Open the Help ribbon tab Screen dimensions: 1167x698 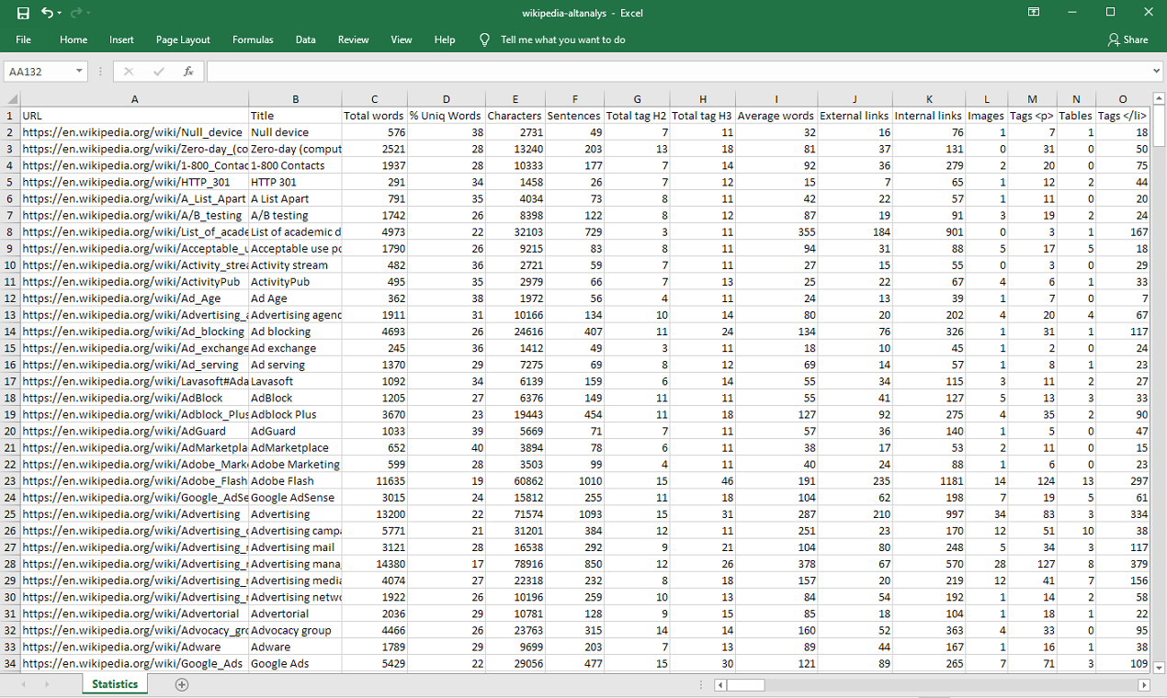445,39
